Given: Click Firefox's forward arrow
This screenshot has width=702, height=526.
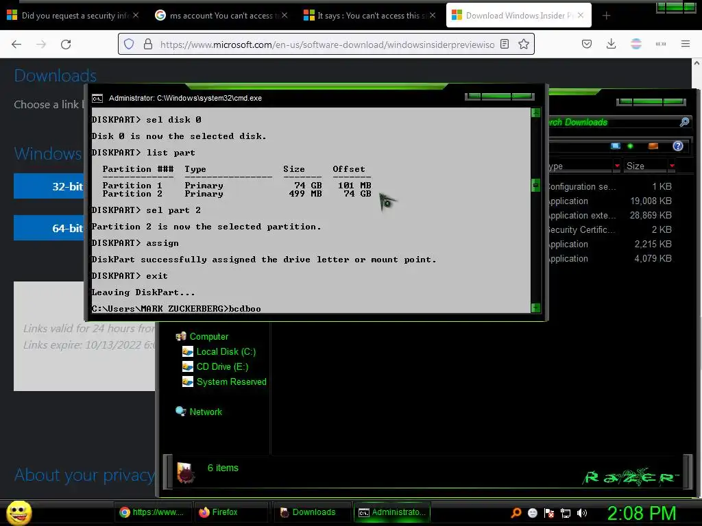Looking at the screenshot, I should pos(41,45).
